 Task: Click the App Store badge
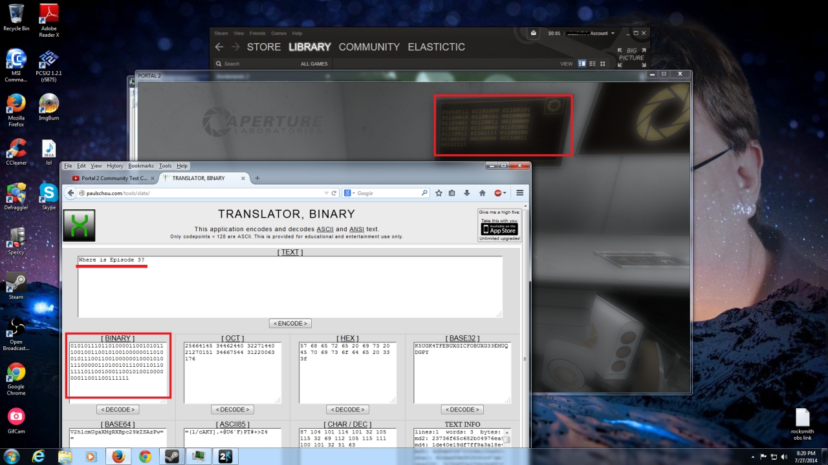[x=499, y=229]
